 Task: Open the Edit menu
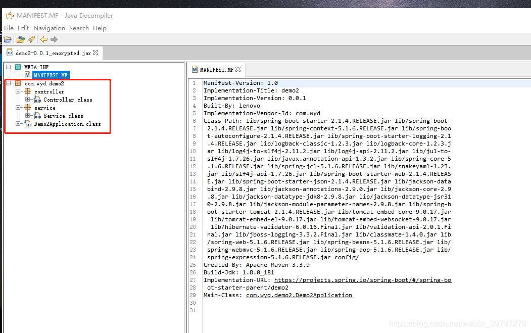click(23, 28)
